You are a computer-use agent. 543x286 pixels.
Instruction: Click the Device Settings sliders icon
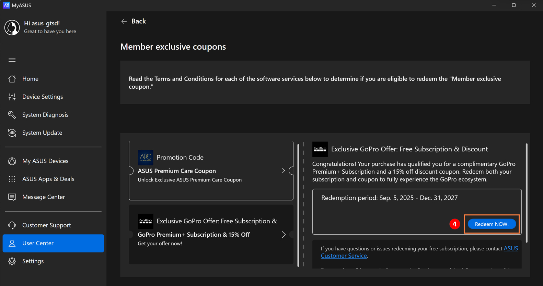tap(12, 97)
